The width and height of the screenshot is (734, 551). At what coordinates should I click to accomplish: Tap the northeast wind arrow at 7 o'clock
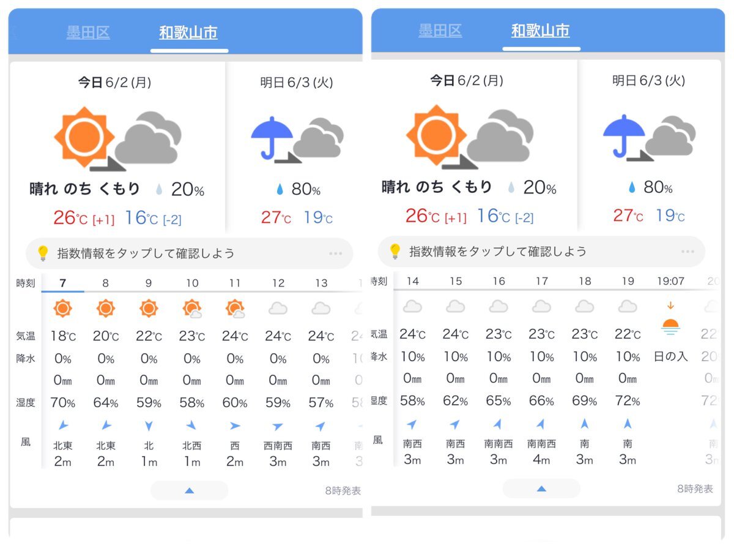tap(62, 425)
